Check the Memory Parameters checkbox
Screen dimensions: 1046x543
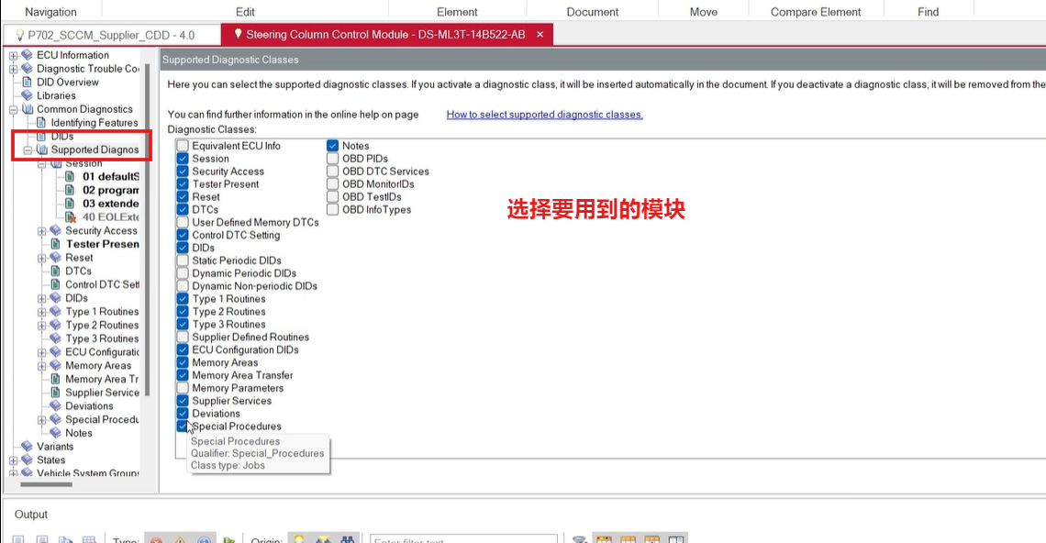tap(183, 388)
